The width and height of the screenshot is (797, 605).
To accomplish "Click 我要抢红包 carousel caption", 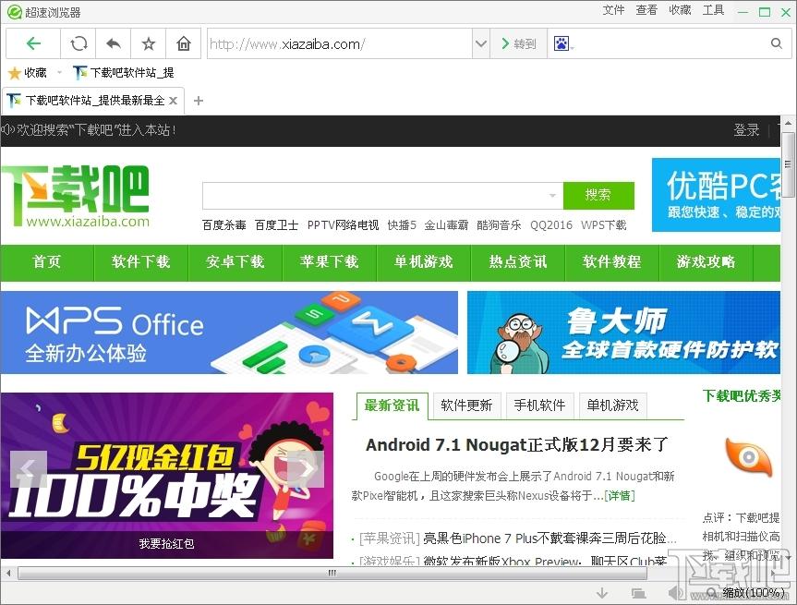I will [x=167, y=544].
